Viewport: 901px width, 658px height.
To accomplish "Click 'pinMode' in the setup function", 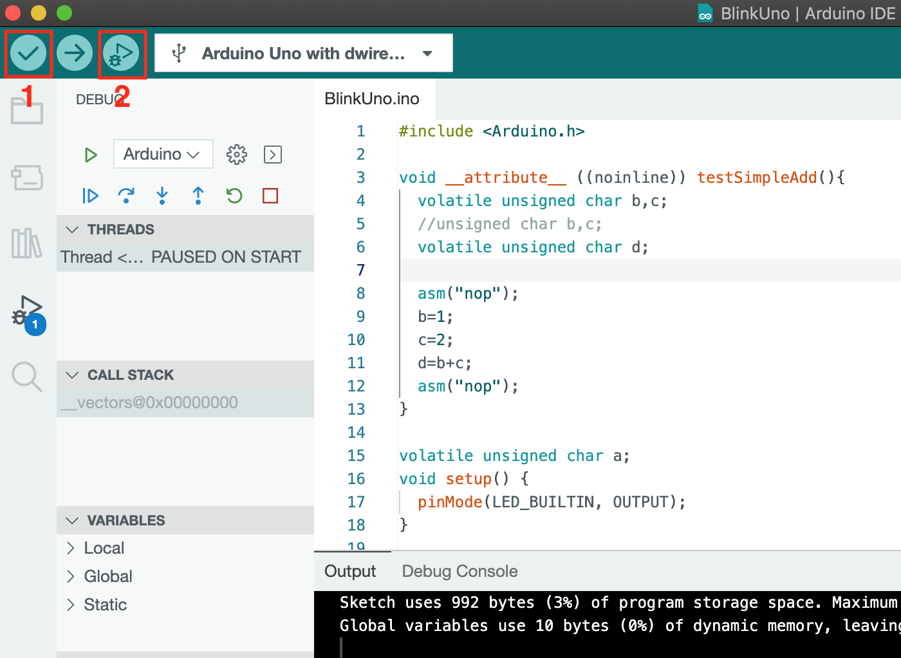I will (x=450, y=502).
